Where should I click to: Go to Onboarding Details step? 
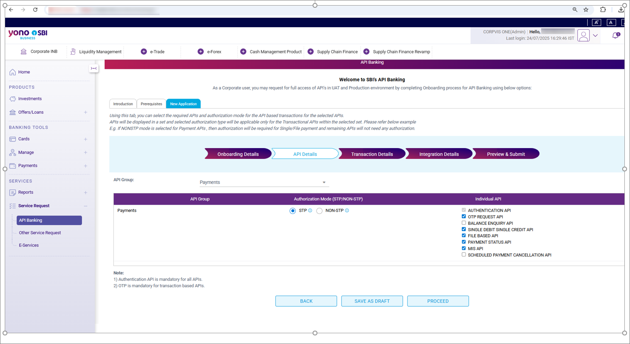(238, 154)
